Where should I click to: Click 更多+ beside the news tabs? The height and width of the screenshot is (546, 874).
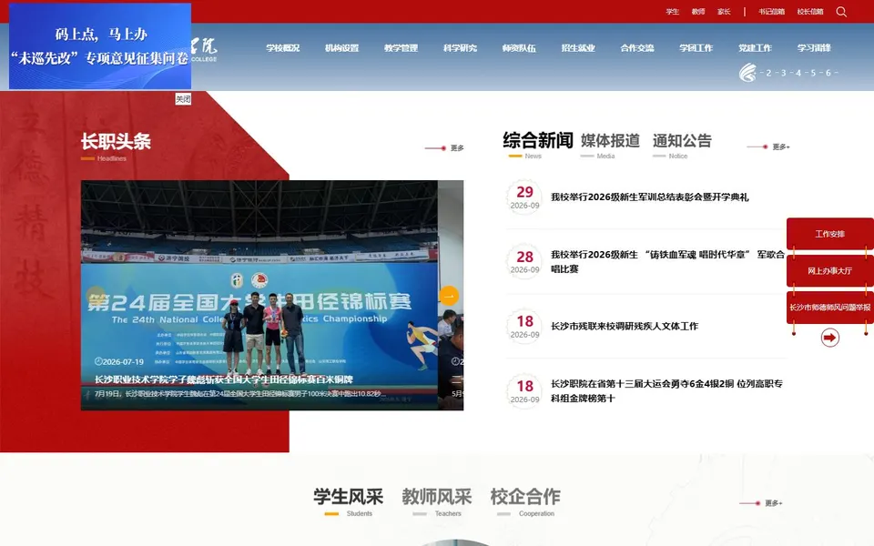[x=781, y=147]
